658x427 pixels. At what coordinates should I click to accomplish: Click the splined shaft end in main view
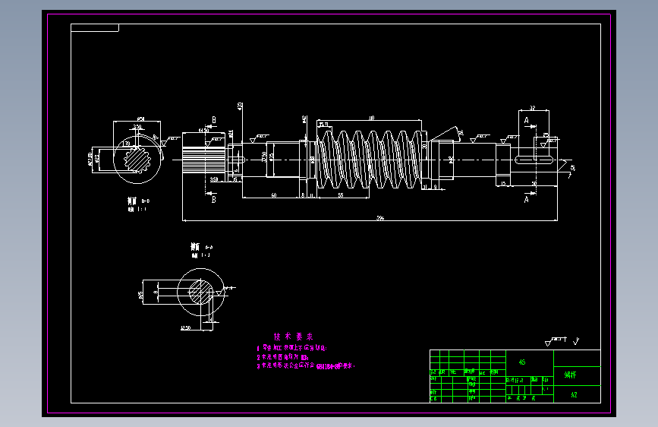204,160
